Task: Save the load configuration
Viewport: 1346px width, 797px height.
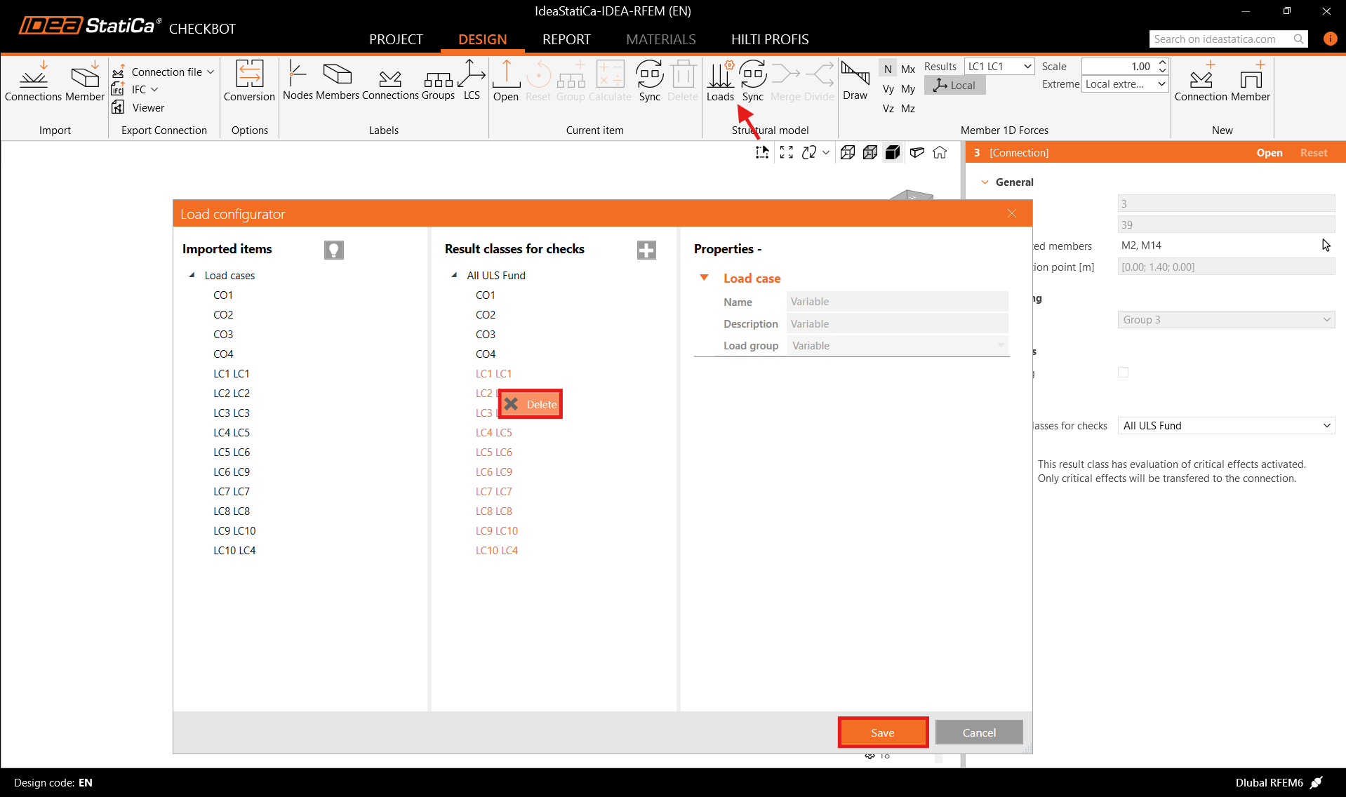Action: (882, 732)
